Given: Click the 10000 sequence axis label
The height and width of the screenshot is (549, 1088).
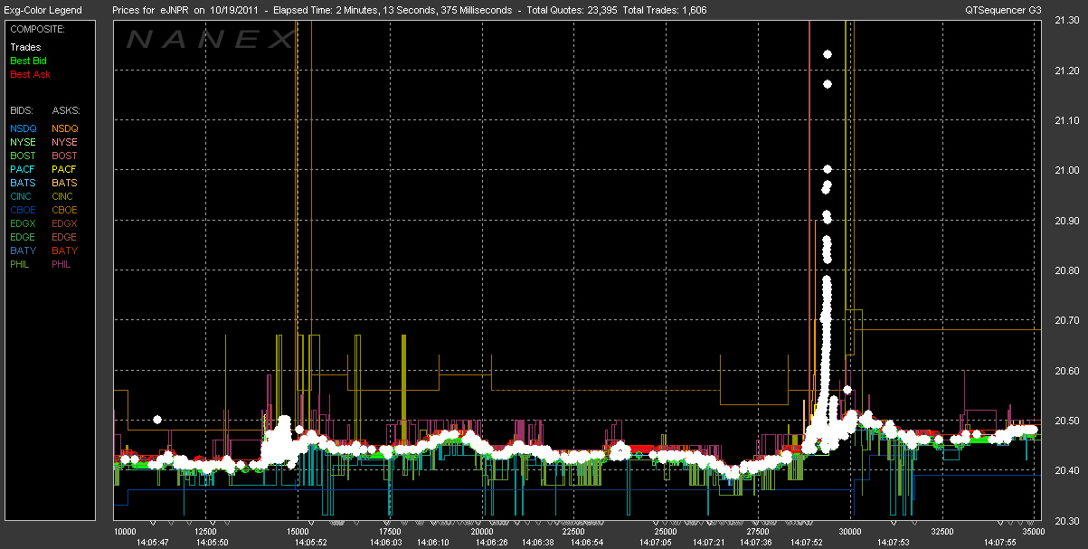Looking at the screenshot, I should [124, 532].
